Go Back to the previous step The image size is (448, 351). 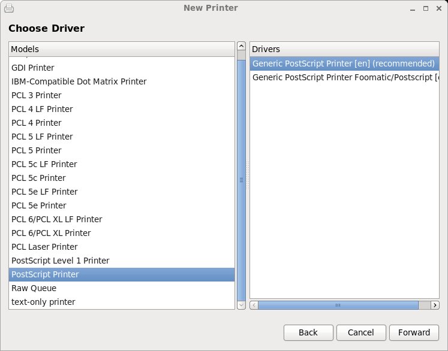(x=308, y=332)
